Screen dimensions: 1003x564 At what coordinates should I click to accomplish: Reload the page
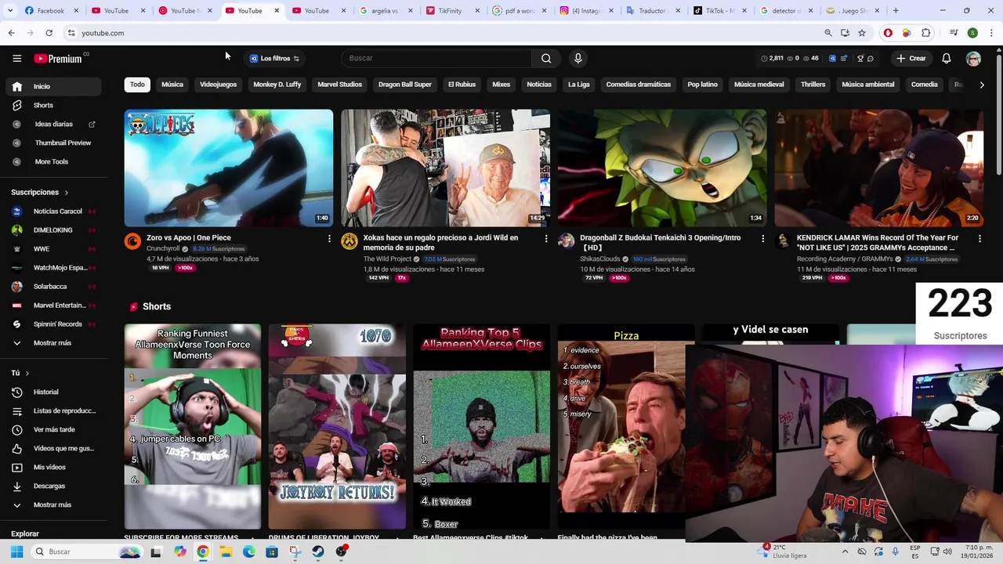[x=49, y=33]
